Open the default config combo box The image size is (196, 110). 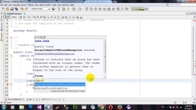[x=40, y=9]
